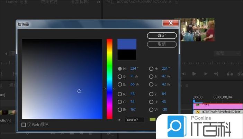Cancel the color picker with 取消
This screenshot has height=139, width=243.
pyautogui.click(x=162, y=44)
